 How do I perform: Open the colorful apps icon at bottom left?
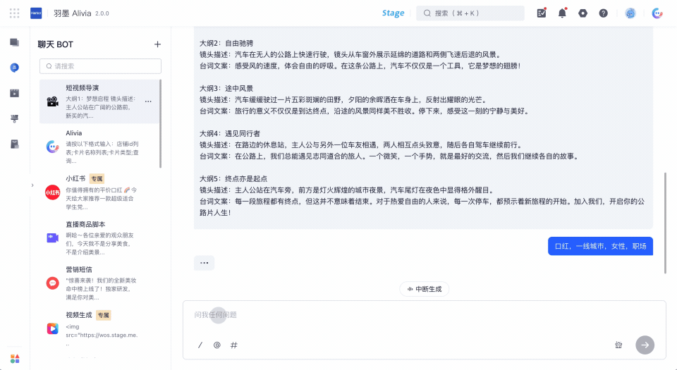[x=15, y=358]
